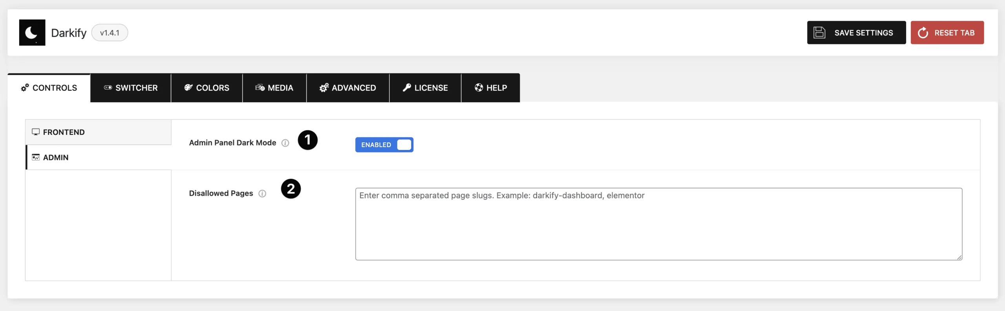Click the resize handle of Disallowed Pages textarea

[959, 257]
